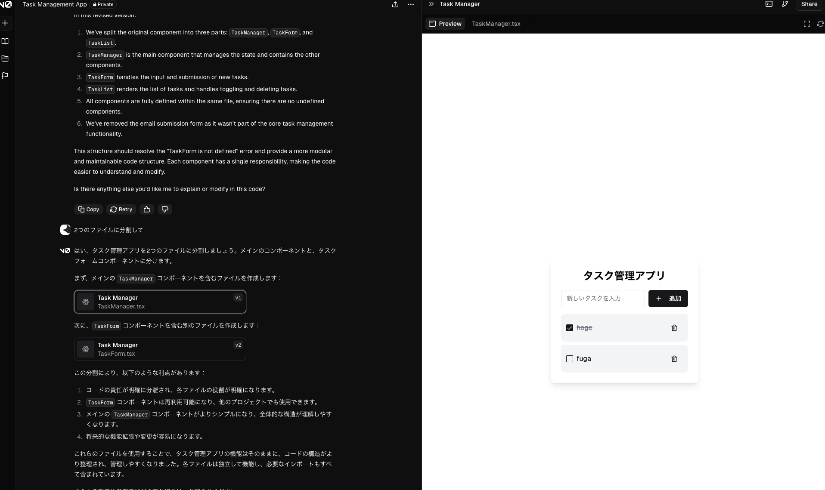The width and height of the screenshot is (825, 490).
Task: Open the TaskForm.tsx v2 code block
Action: click(x=160, y=349)
